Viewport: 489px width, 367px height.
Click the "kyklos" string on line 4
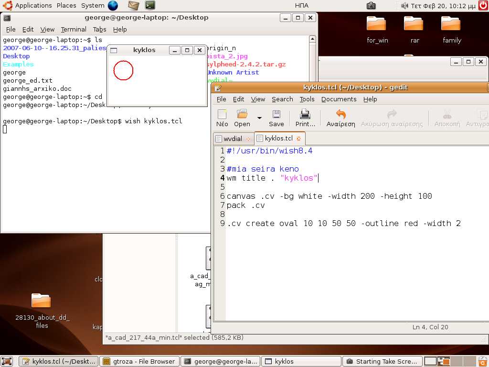(299, 178)
